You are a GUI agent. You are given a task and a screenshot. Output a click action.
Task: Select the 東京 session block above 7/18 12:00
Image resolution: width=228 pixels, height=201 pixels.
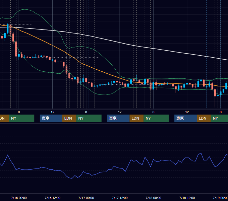(x=186, y=118)
